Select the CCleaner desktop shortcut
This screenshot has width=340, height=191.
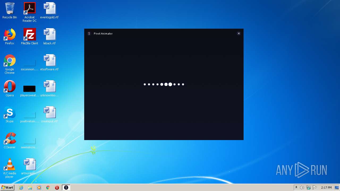10,141
